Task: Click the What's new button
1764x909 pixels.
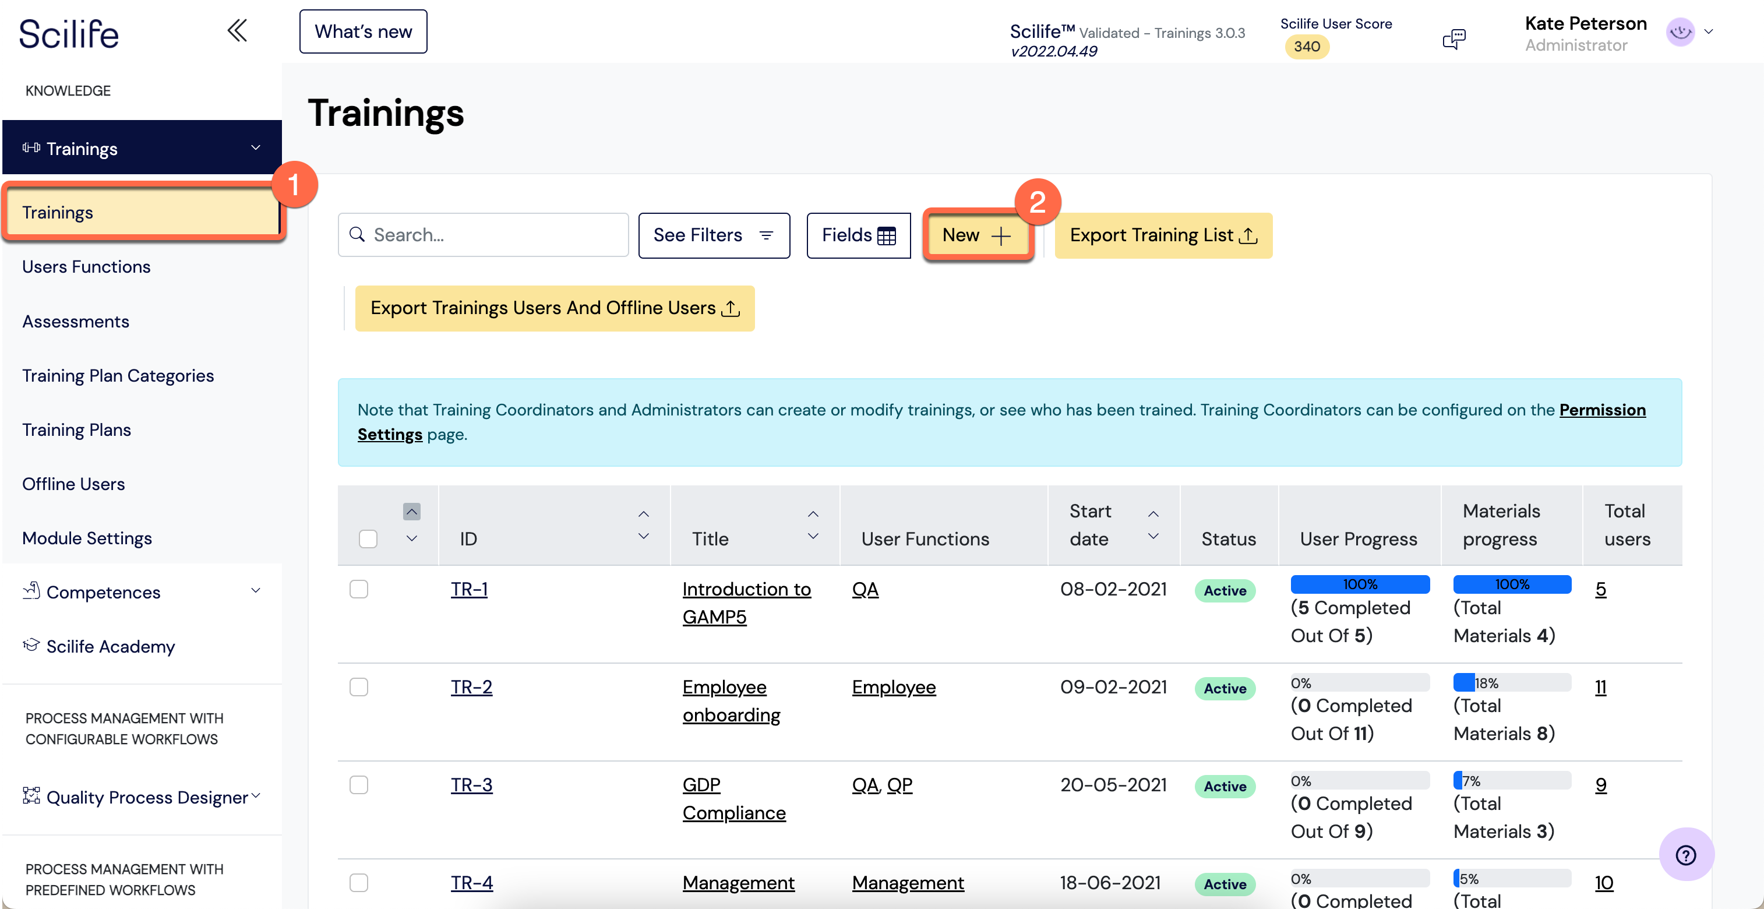Action: coord(363,31)
